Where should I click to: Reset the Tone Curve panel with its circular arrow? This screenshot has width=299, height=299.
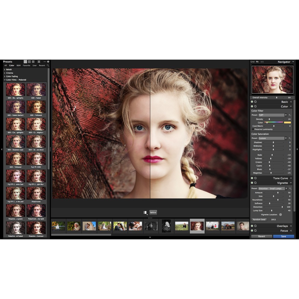pos(255,178)
